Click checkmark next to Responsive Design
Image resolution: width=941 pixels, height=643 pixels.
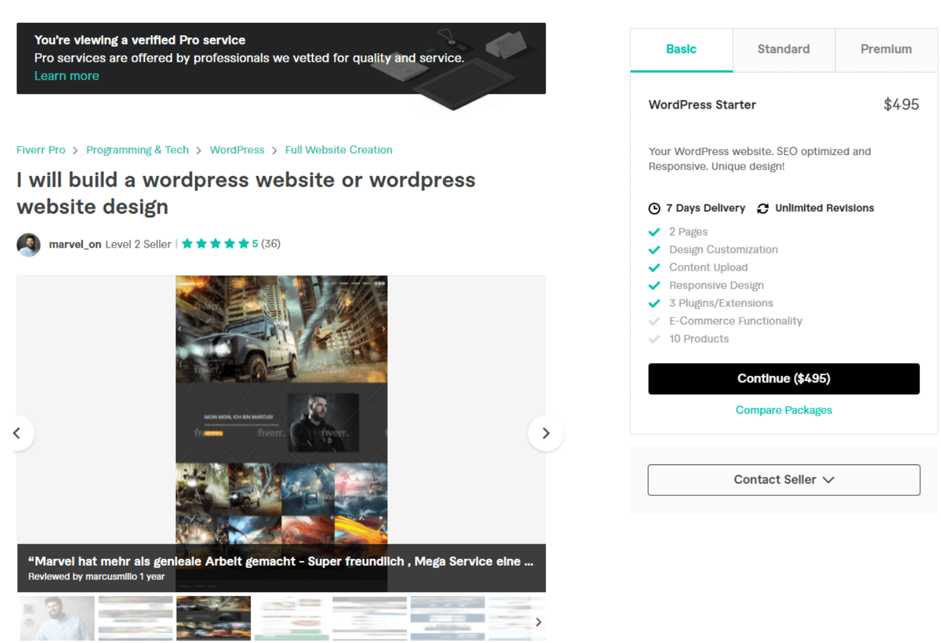coord(655,286)
